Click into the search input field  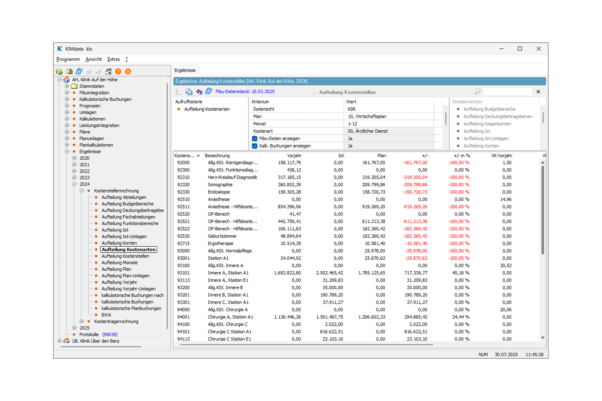[507, 92]
